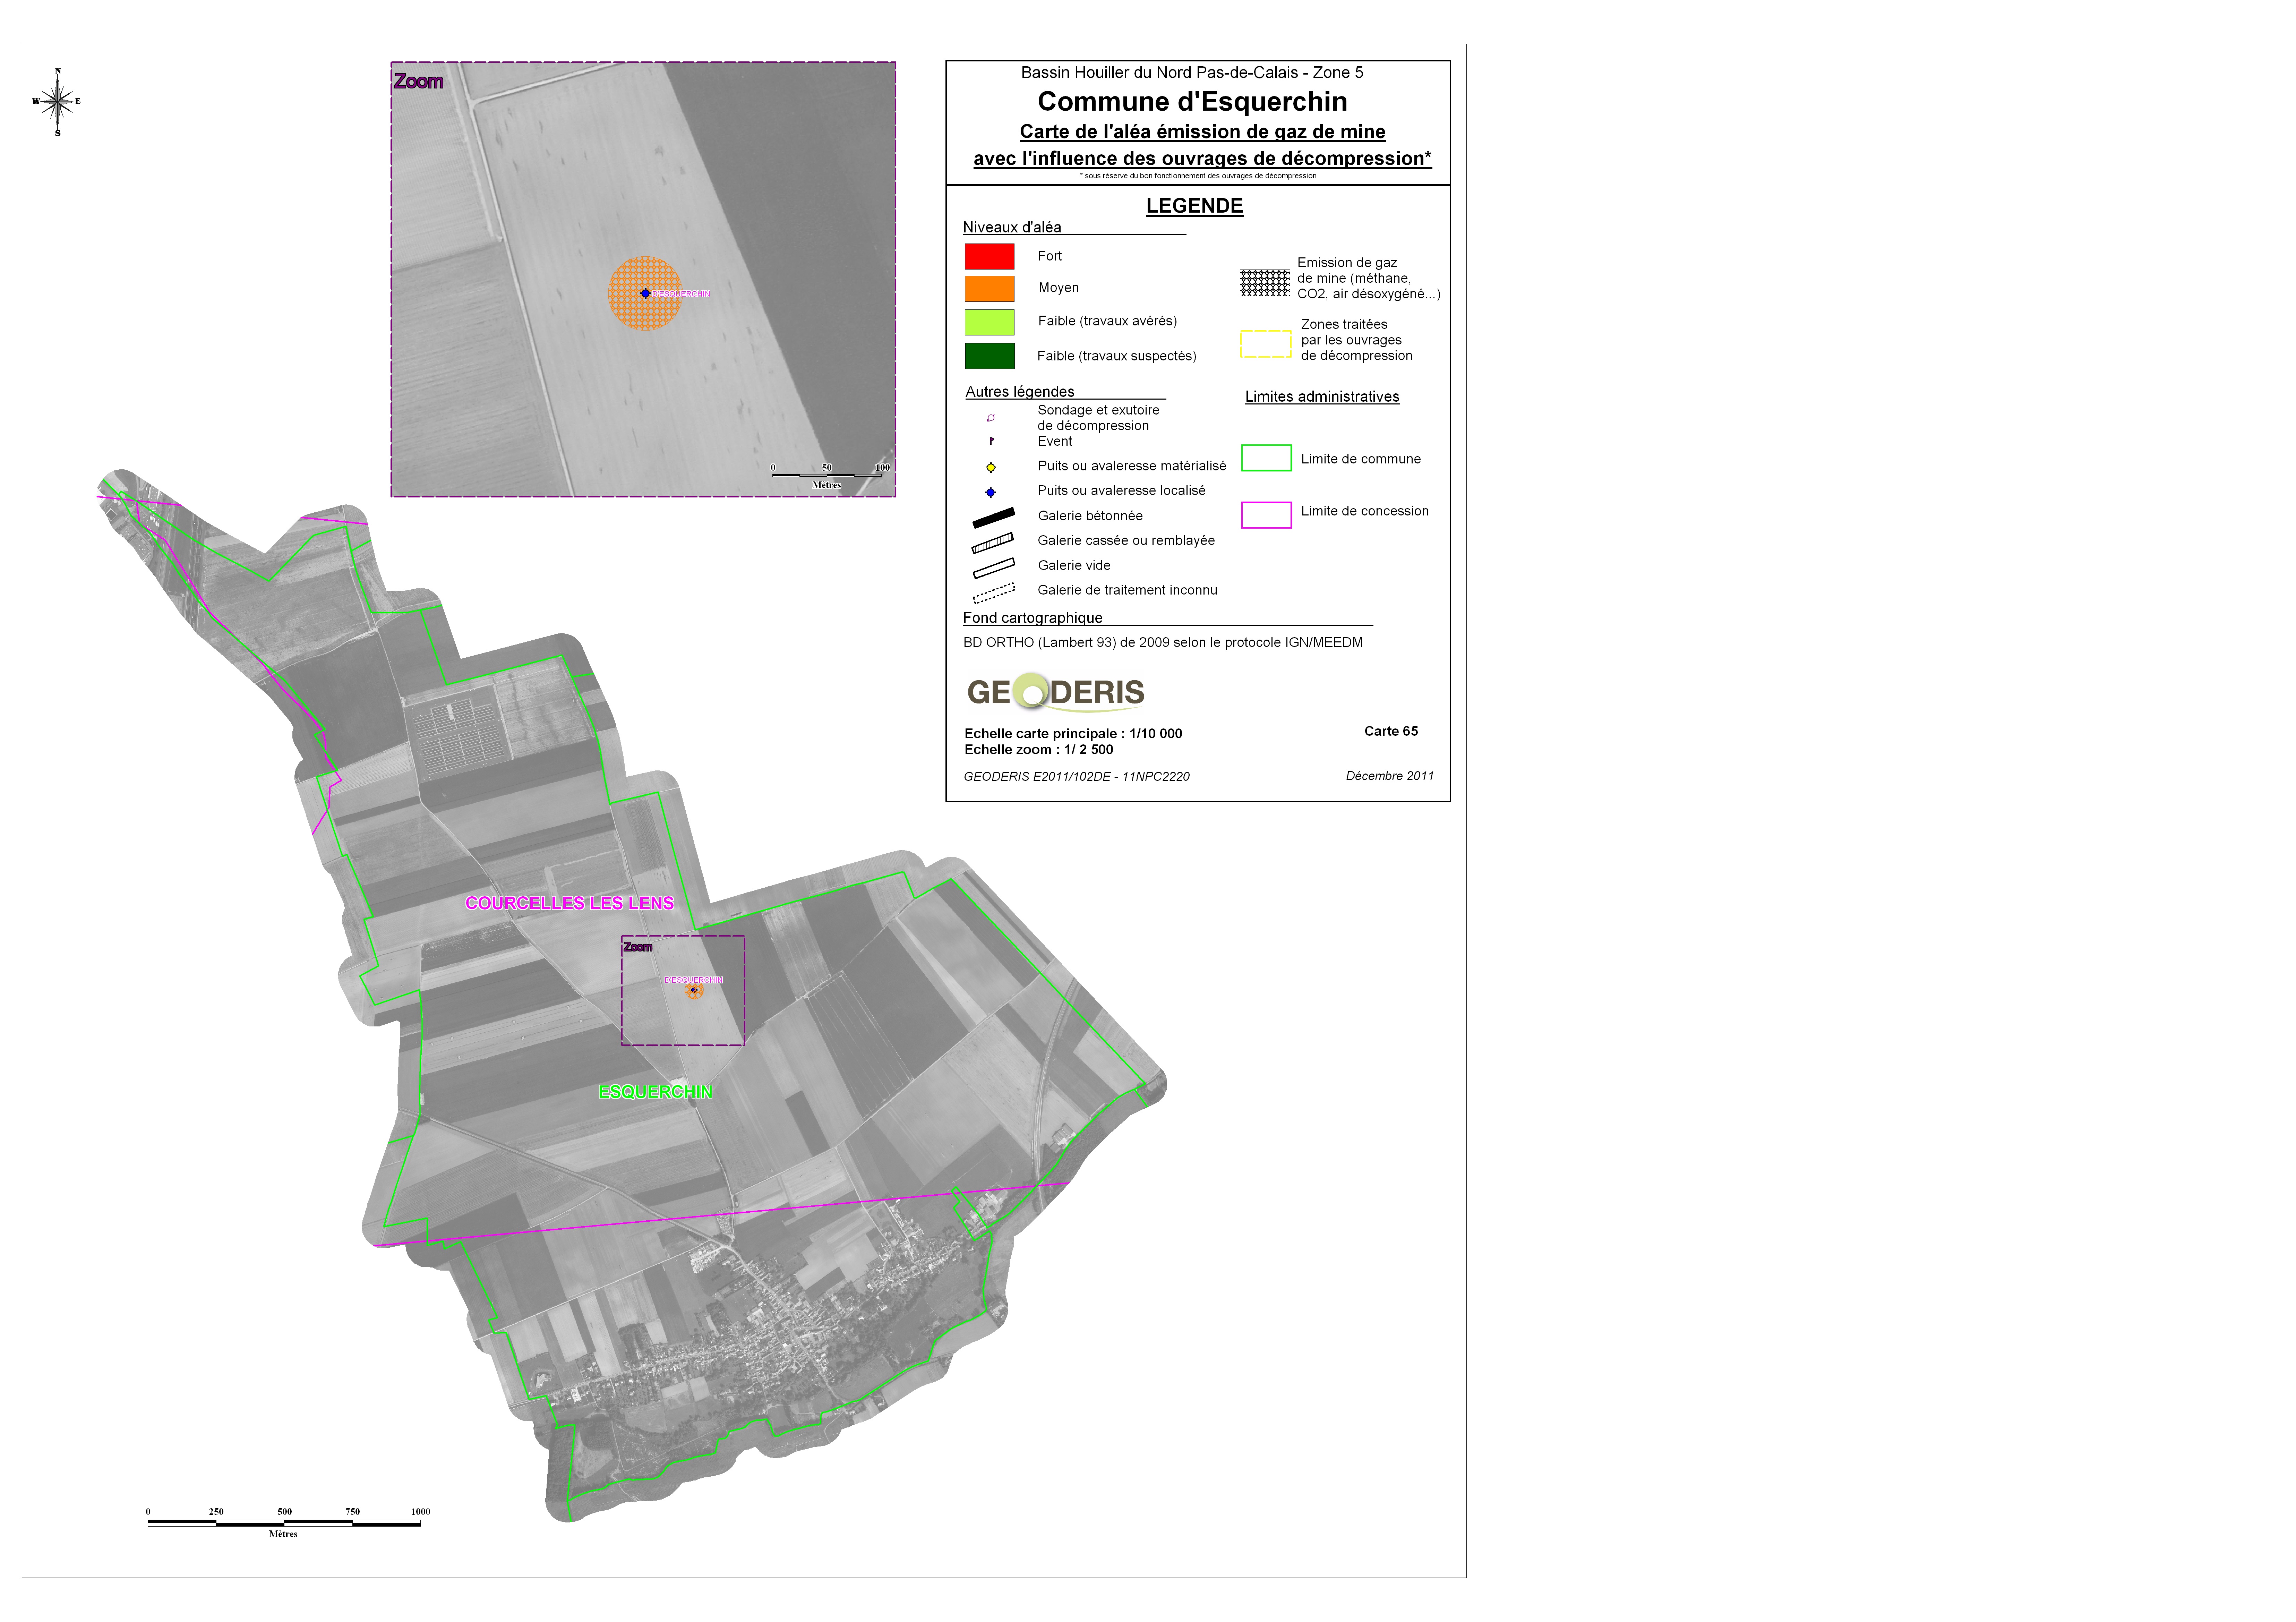
Task: Click 'Bassin Houiller du Nord Pas-de-Calais - Zone 5'
Action: pos(1192,72)
